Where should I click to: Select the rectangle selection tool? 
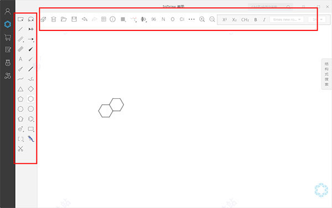[x=20, y=19]
